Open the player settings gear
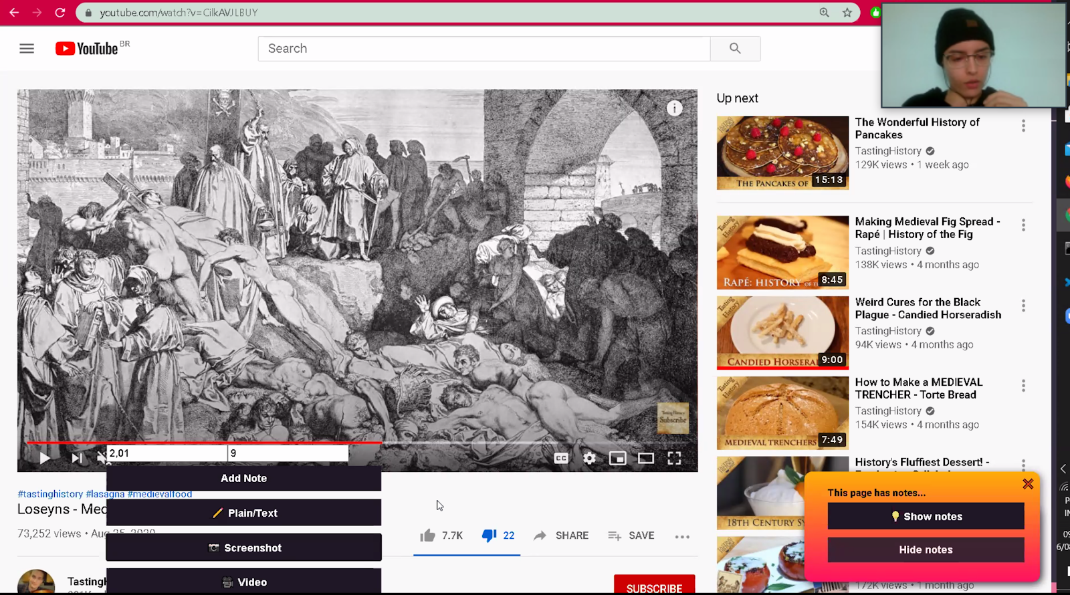The width and height of the screenshot is (1070, 595). (x=589, y=458)
